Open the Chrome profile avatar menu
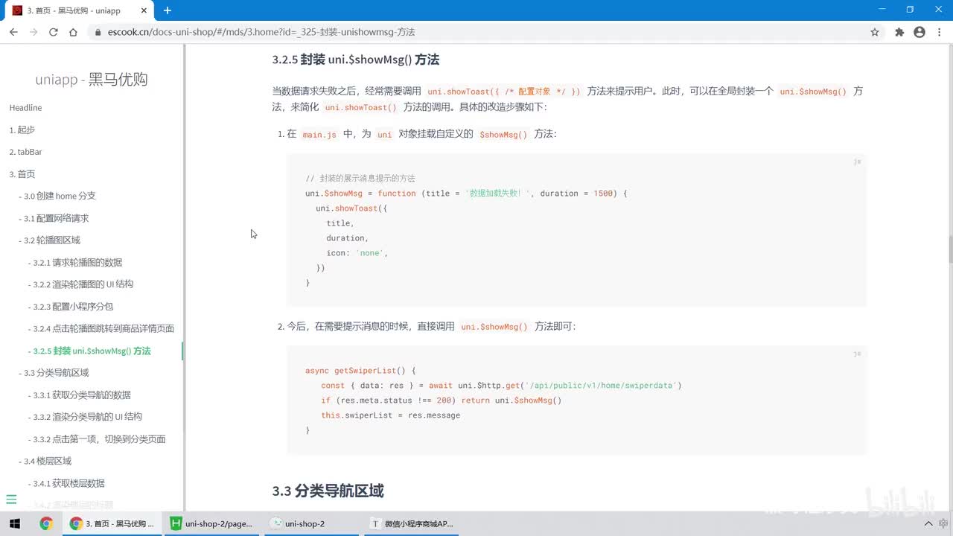This screenshot has height=536, width=953. pos(919,32)
